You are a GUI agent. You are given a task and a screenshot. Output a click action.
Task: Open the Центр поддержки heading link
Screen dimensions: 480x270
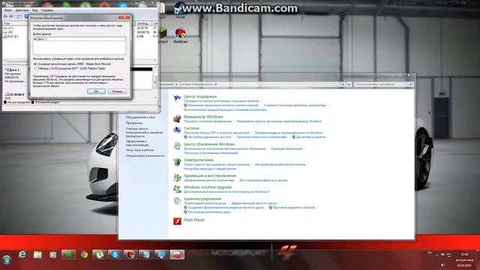point(200,97)
